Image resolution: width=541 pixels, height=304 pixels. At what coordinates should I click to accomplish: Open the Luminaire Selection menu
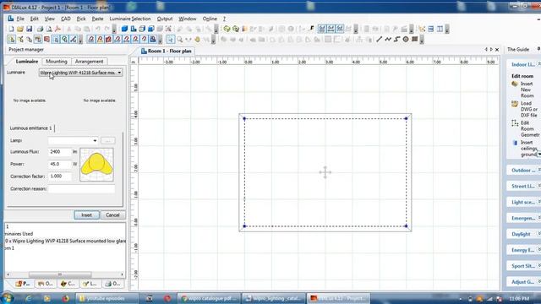point(130,19)
